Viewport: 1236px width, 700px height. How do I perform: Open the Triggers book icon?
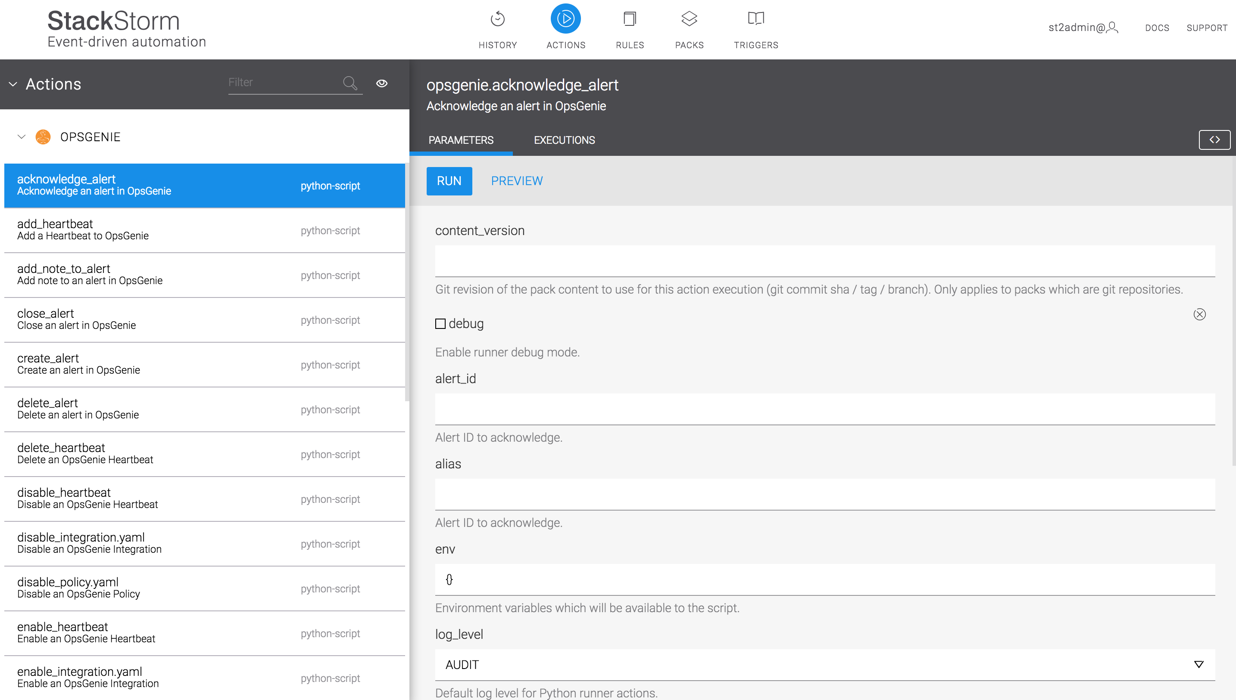[x=755, y=19]
